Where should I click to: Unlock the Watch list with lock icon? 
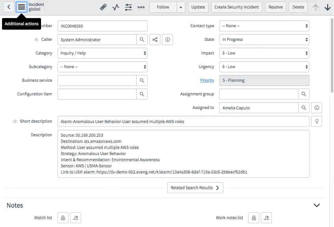[63, 218]
